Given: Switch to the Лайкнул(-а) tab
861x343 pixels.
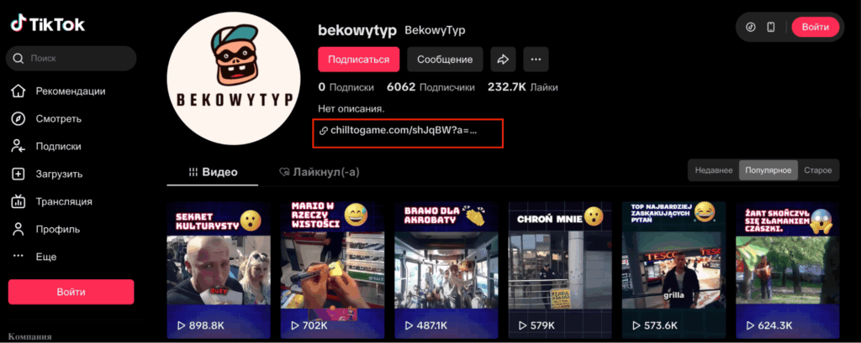Looking at the screenshot, I should (319, 172).
